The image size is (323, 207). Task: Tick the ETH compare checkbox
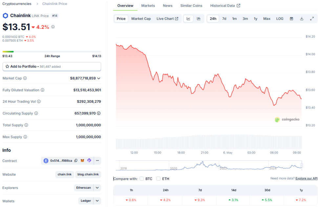pyautogui.click(x=158, y=178)
